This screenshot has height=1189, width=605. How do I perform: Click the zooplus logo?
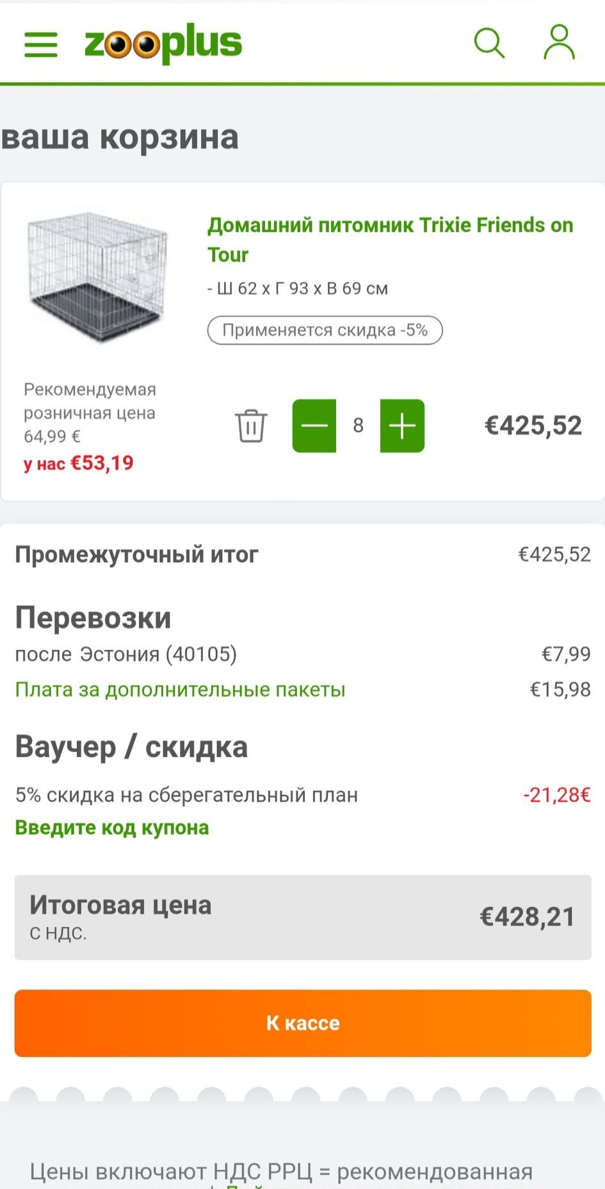pyautogui.click(x=163, y=43)
